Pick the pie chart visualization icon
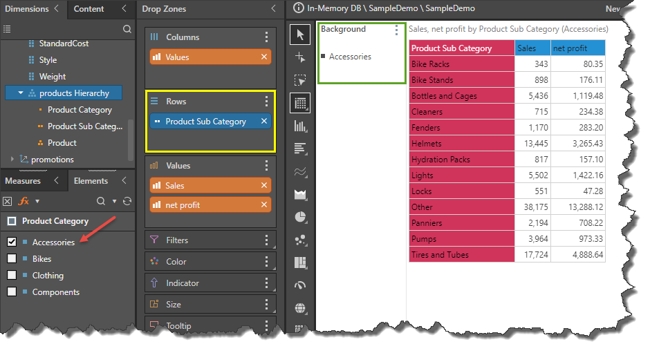This screenshot has width=650, height=353. 300,217
